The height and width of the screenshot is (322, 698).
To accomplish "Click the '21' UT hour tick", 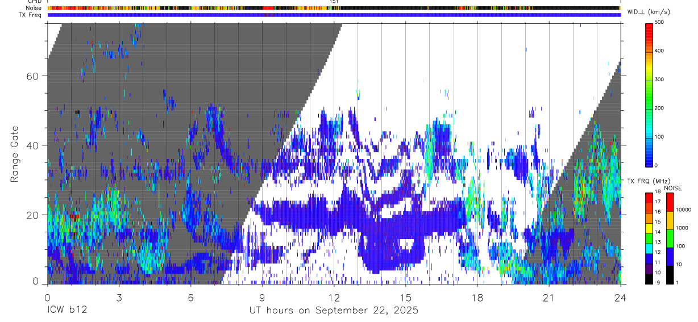I will (549, 298).
